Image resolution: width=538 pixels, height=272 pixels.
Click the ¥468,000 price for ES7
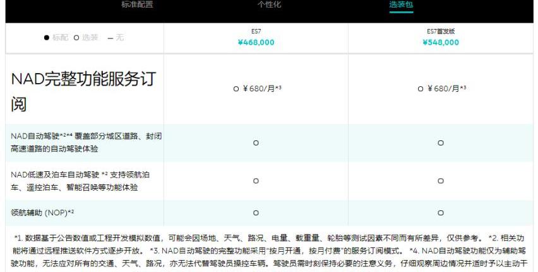click(x=256, y=42)
